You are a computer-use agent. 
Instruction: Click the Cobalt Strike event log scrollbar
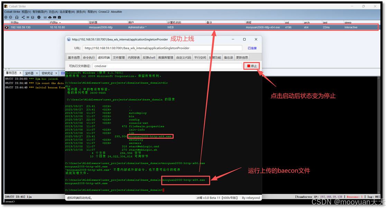pyautogui.click(x=379, y=135)
